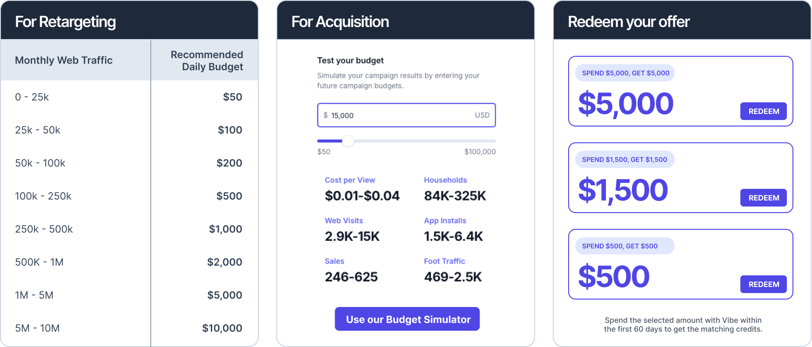Image resolution: width=812 pixels, height=347 pixels.
Task: Click the $100,000 slider maximum label
Action: point(480,152)
